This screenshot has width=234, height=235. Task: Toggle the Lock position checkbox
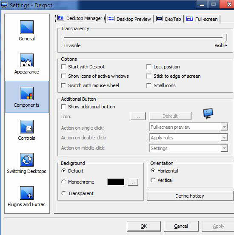point(149,67)
